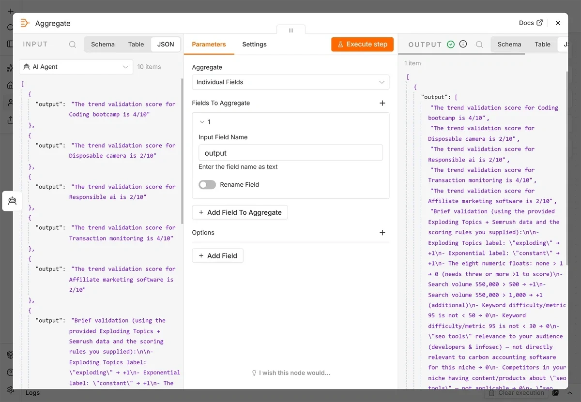The width and height of the screenshot is (581, 402).
Task: Search the OUTPUT panel data
Action: click(x=479, y=45)
